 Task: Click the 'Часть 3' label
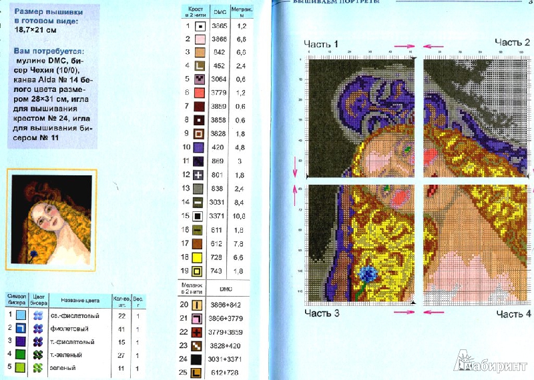click(x=322, y=313)
